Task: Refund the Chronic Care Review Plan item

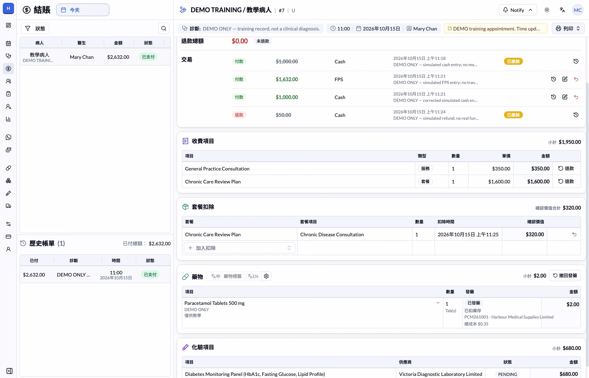Action: pyautogui.click(x=566, y=181)
